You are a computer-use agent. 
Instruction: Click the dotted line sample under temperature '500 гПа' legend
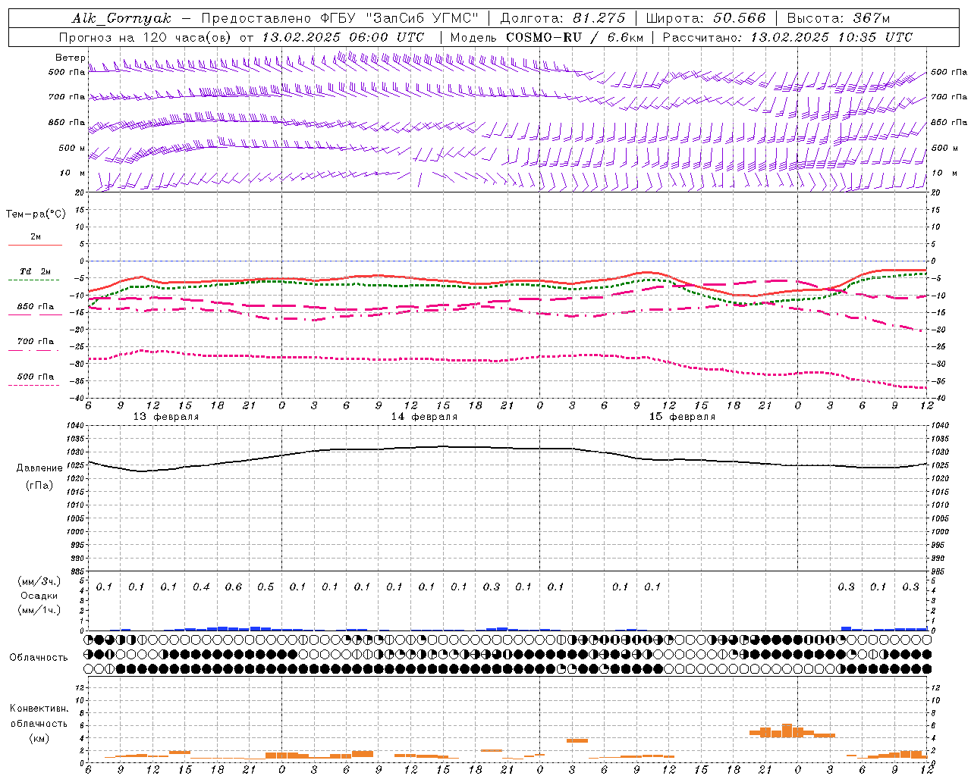coord(33,385)
